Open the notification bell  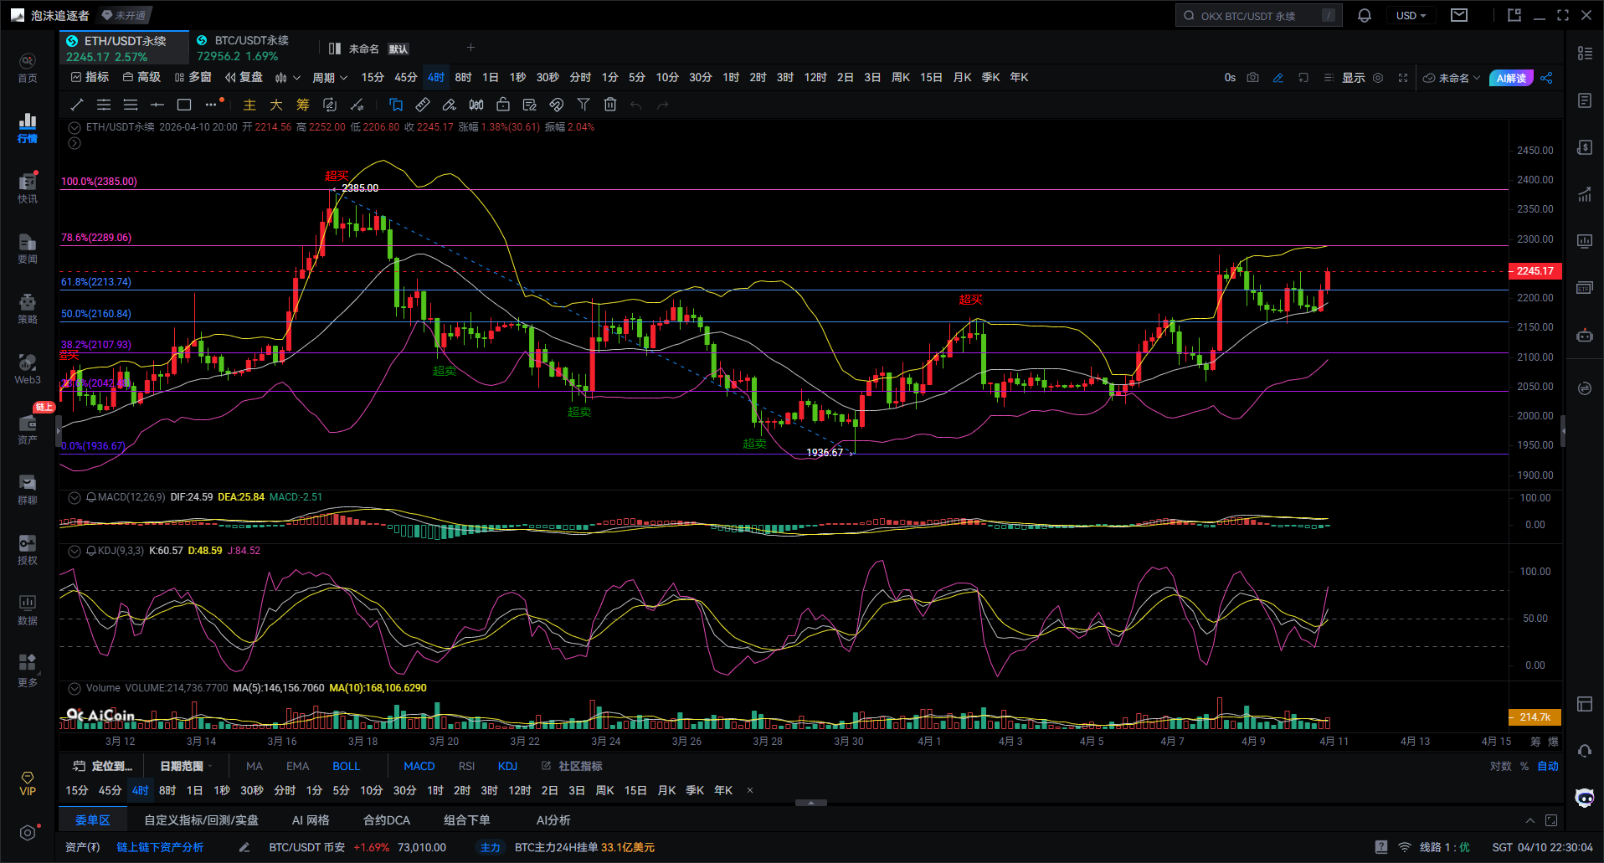click(x=1365, y=16)
